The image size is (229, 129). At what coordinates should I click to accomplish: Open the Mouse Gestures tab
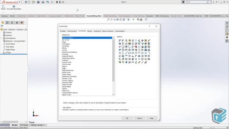pos(108,31)
